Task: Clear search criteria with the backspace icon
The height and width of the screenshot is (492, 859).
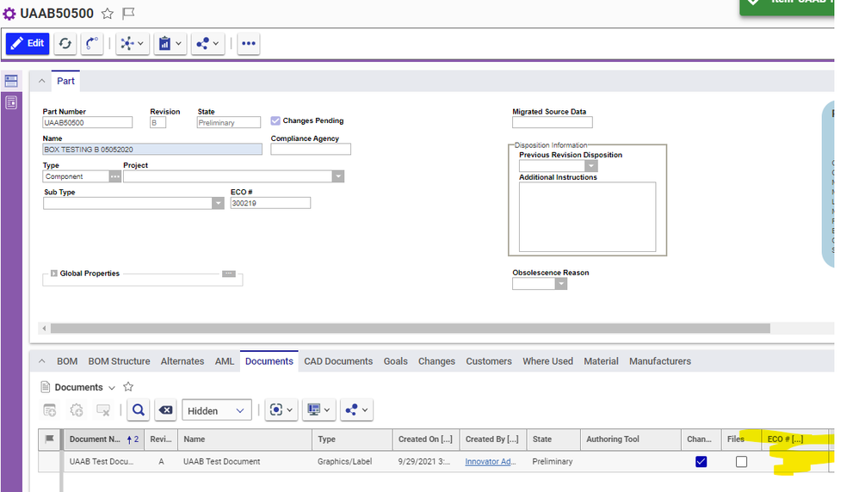Action: pyautogui.click(x=167, y=410)
